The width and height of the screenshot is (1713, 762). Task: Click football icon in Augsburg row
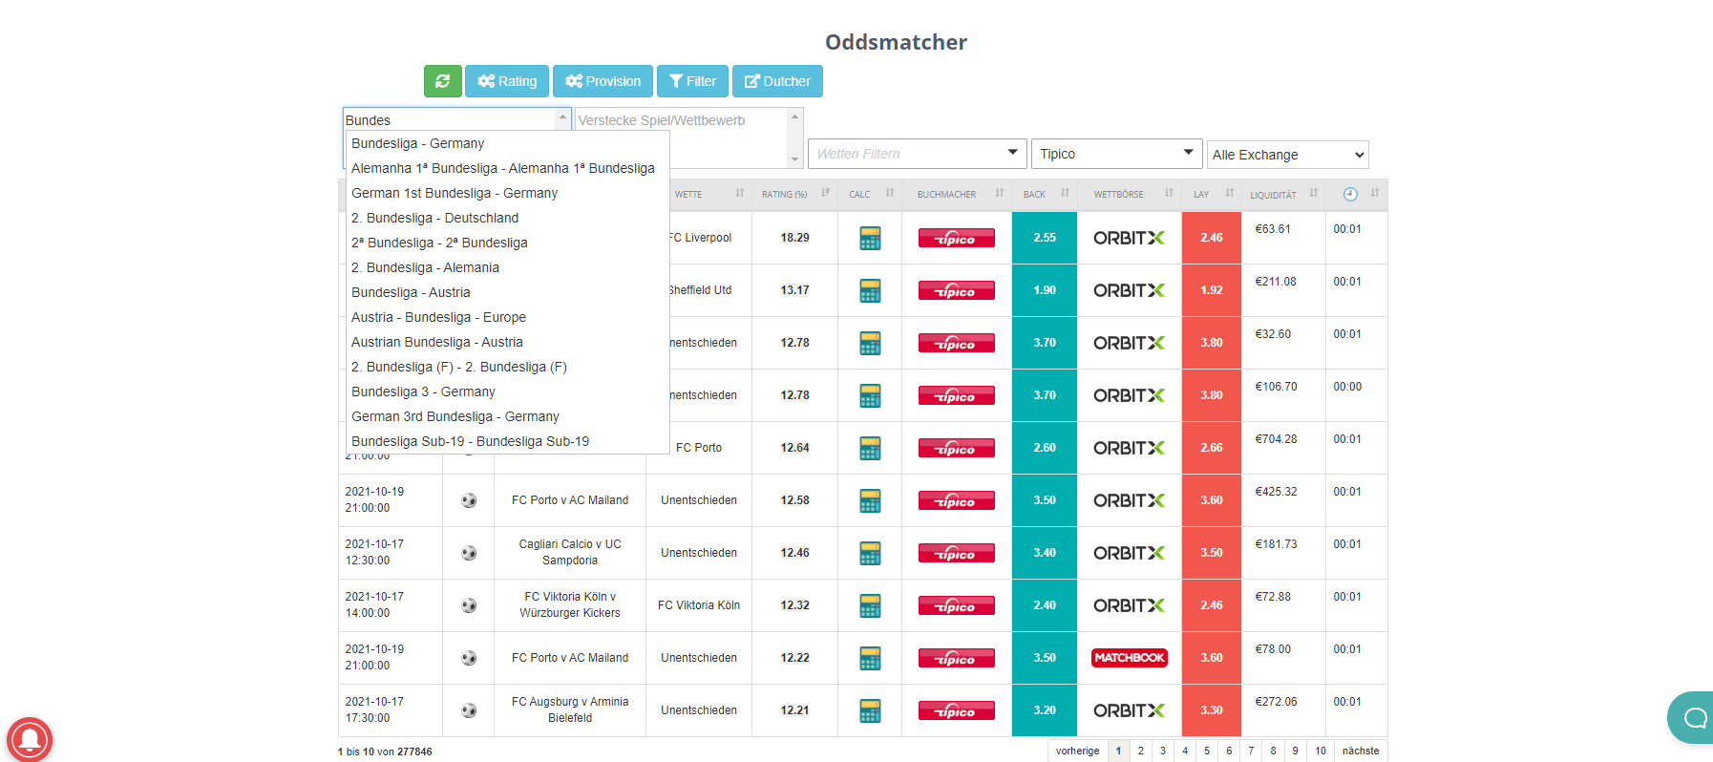(469, 710)
